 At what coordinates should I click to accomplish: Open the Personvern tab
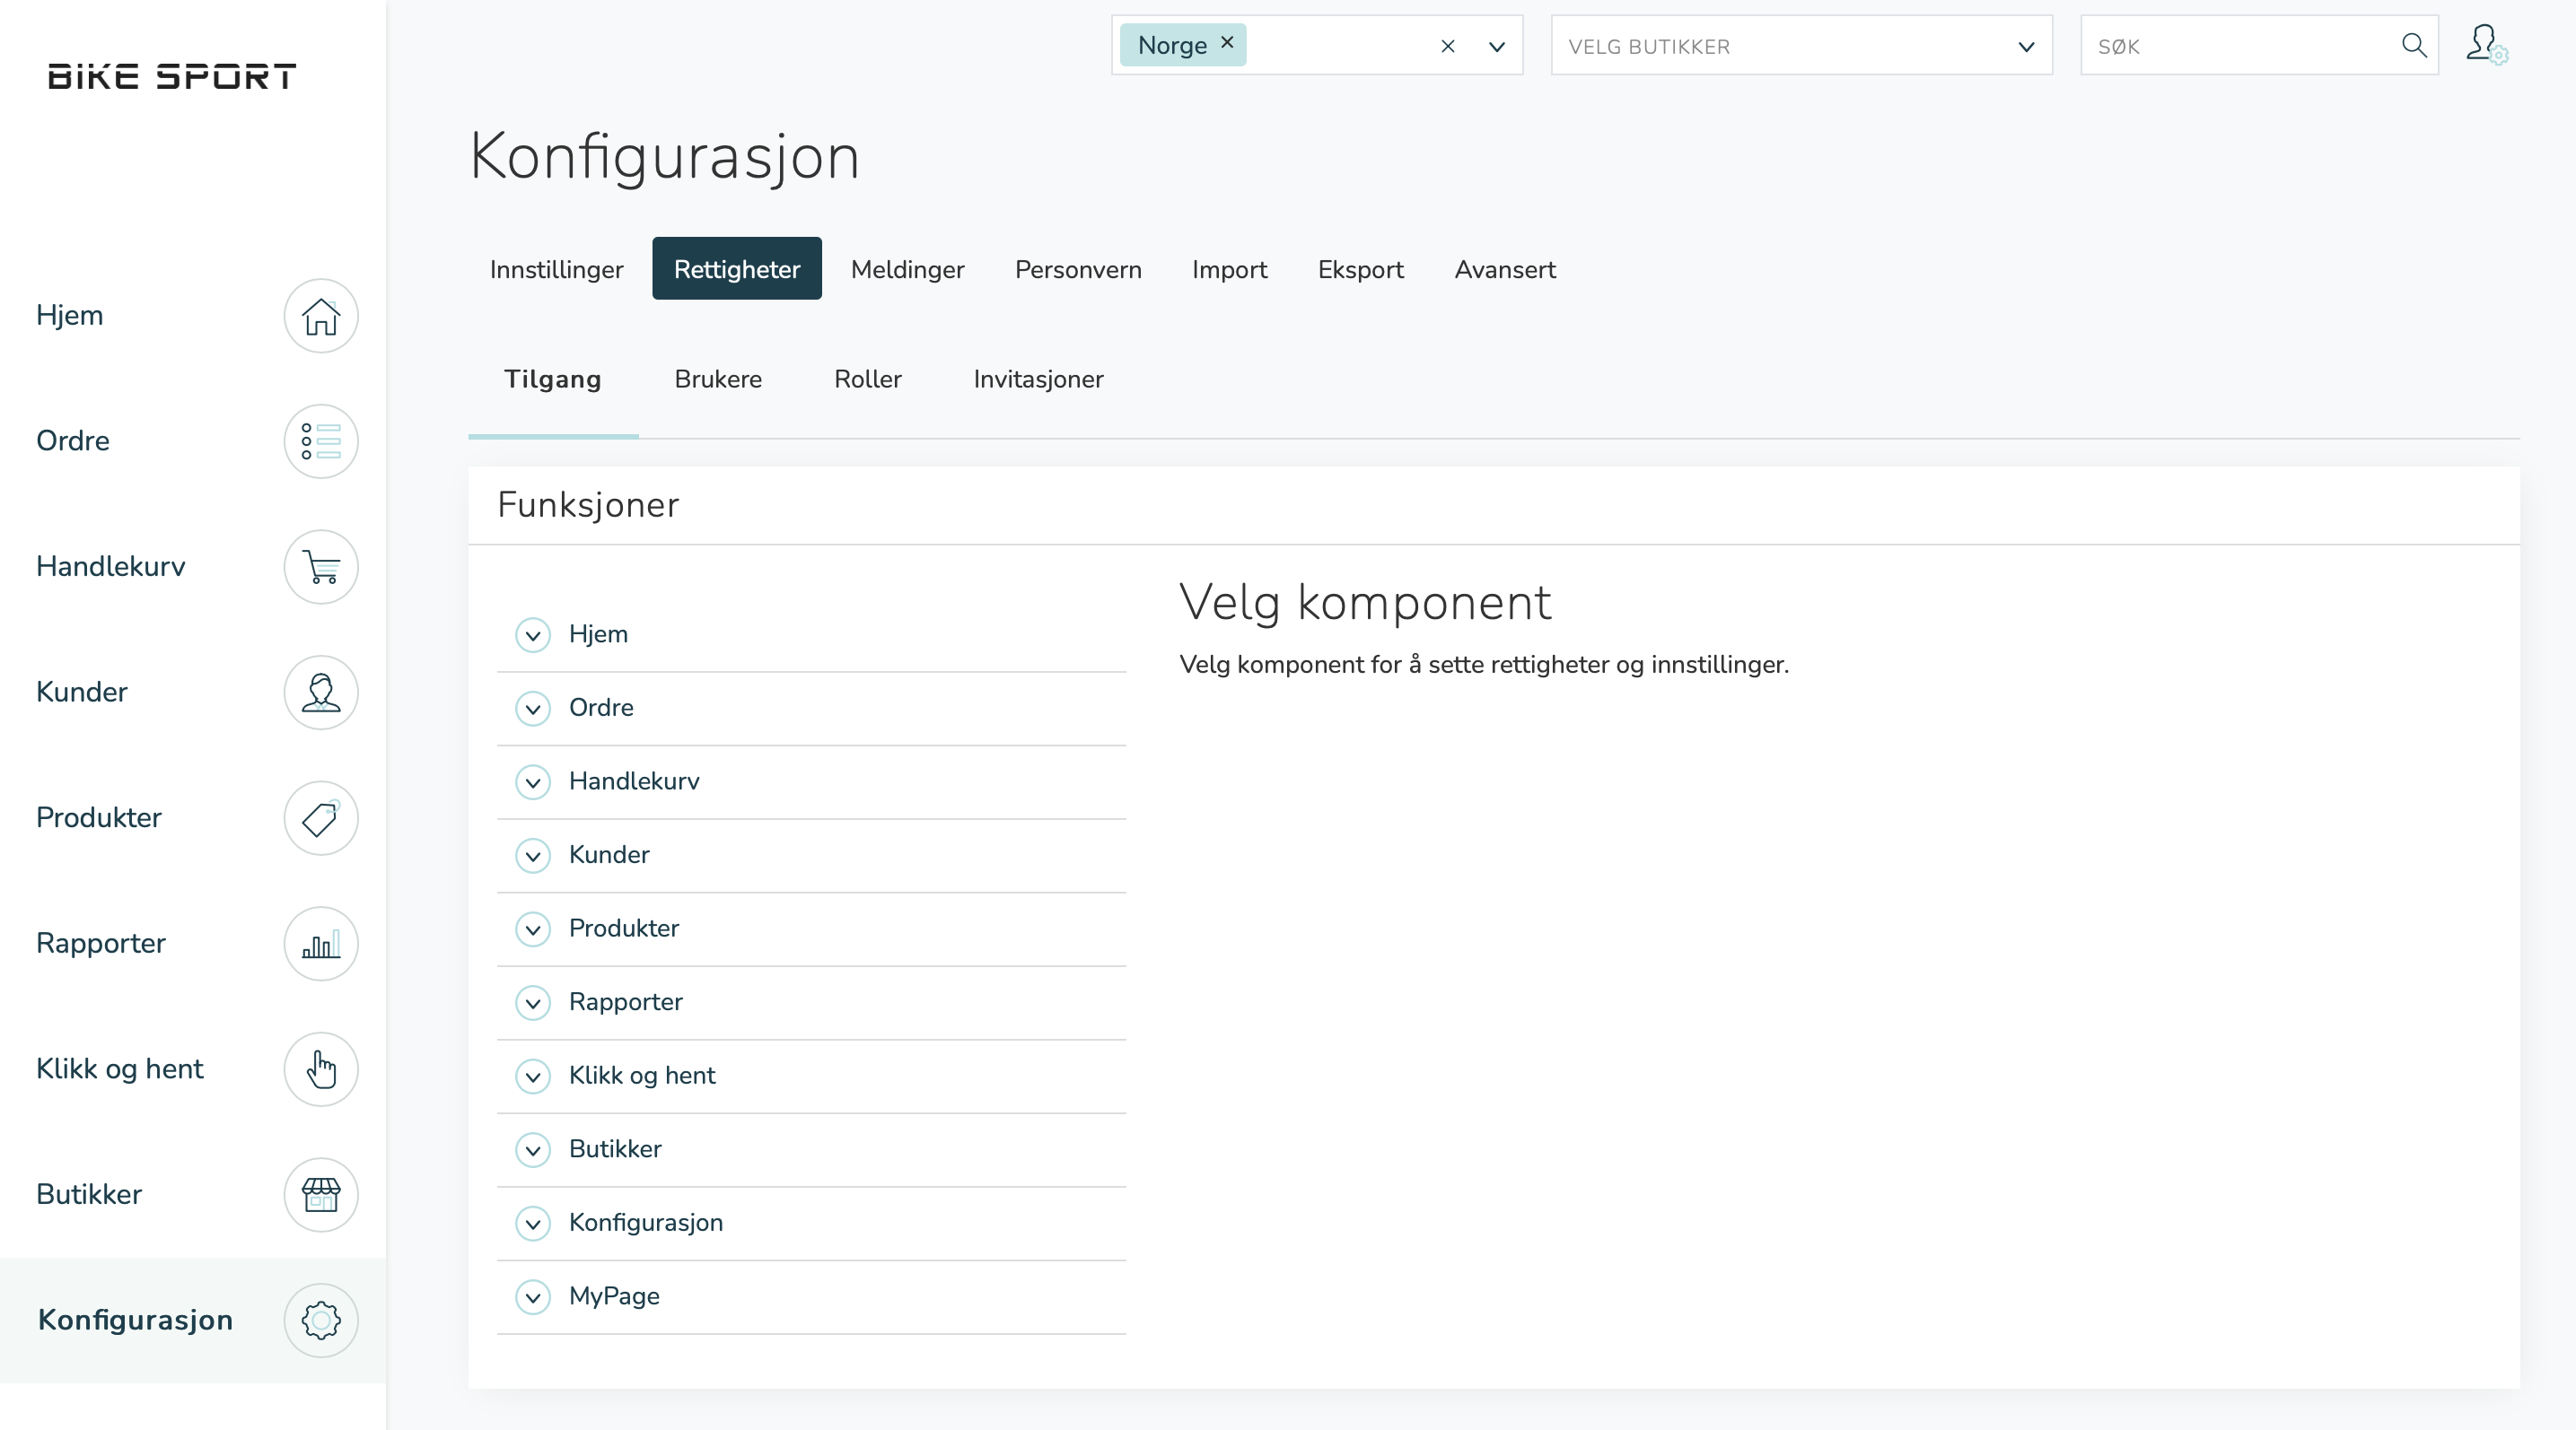1078,269
